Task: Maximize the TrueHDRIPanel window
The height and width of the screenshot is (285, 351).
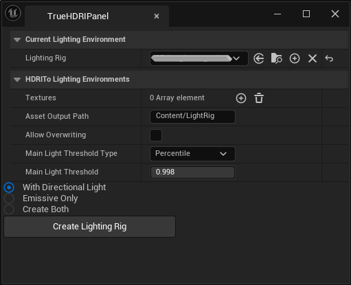Action: point(306,14)
